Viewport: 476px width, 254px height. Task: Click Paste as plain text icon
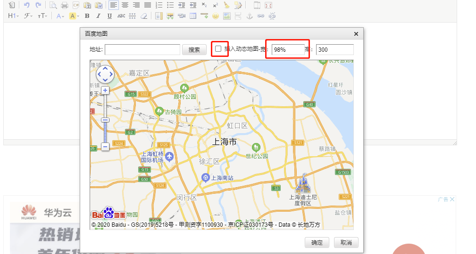point(87,5)
